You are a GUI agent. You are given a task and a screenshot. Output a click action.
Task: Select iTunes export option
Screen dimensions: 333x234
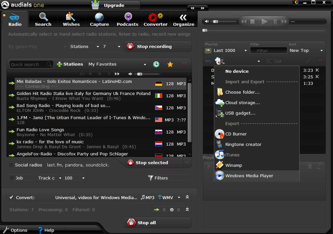click(257, 155)
